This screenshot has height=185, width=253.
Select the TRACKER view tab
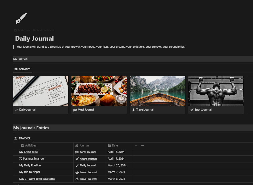pos(22,138)
